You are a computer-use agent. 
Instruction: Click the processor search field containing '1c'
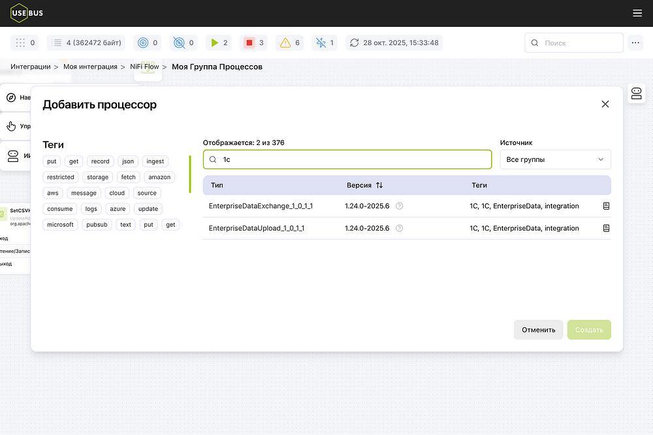click(353, 159)
